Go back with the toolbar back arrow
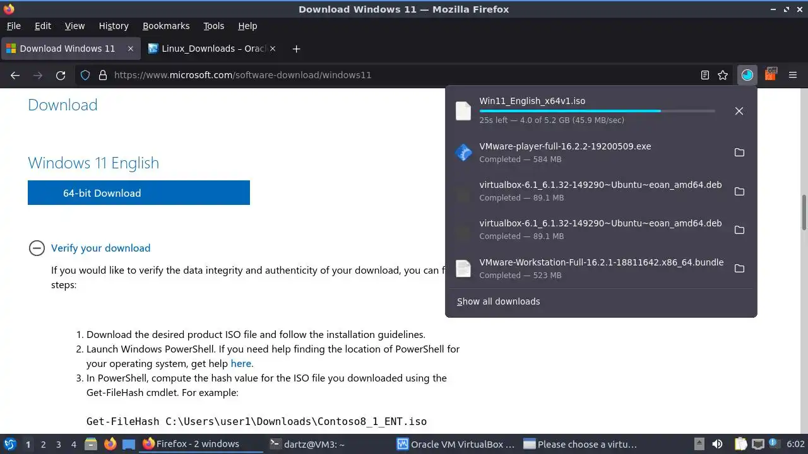 (x=15, y=75)
